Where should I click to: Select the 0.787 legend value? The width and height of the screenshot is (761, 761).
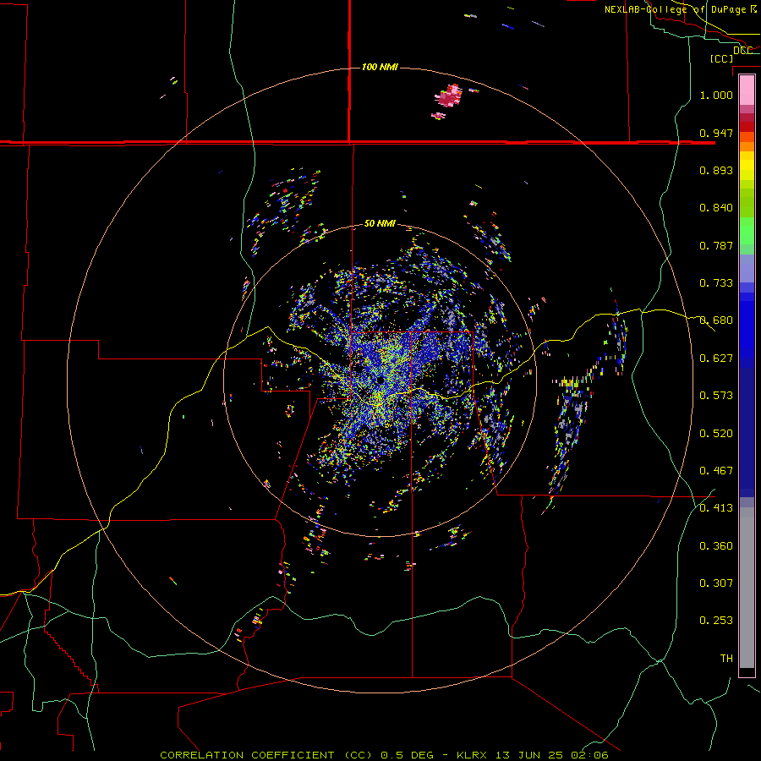(716, 245)
